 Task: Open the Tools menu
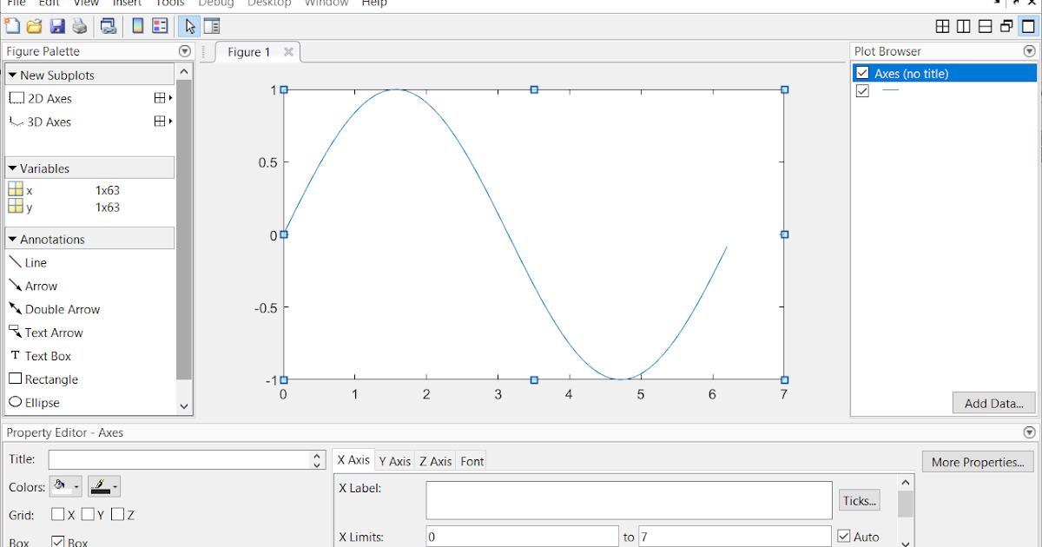(169, 3)
